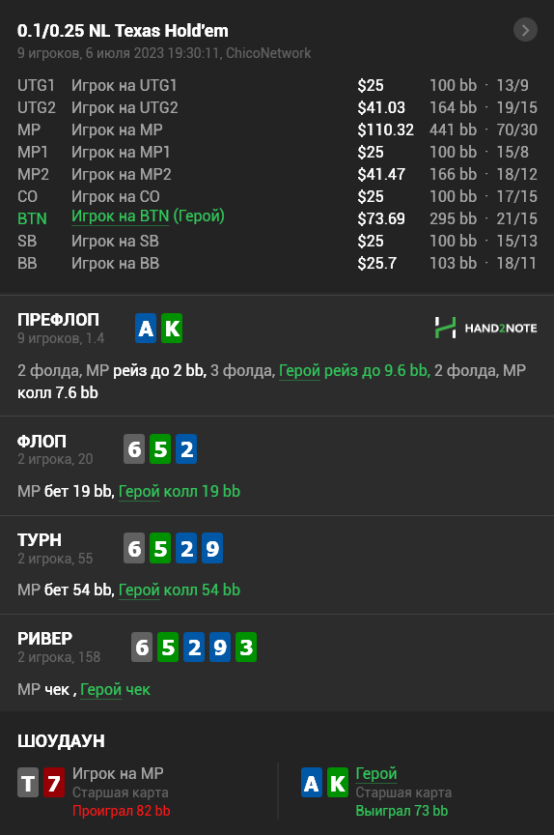554x835 pixels.
Task: Click the green 5 card on the flop
Action: coord(160,449)
